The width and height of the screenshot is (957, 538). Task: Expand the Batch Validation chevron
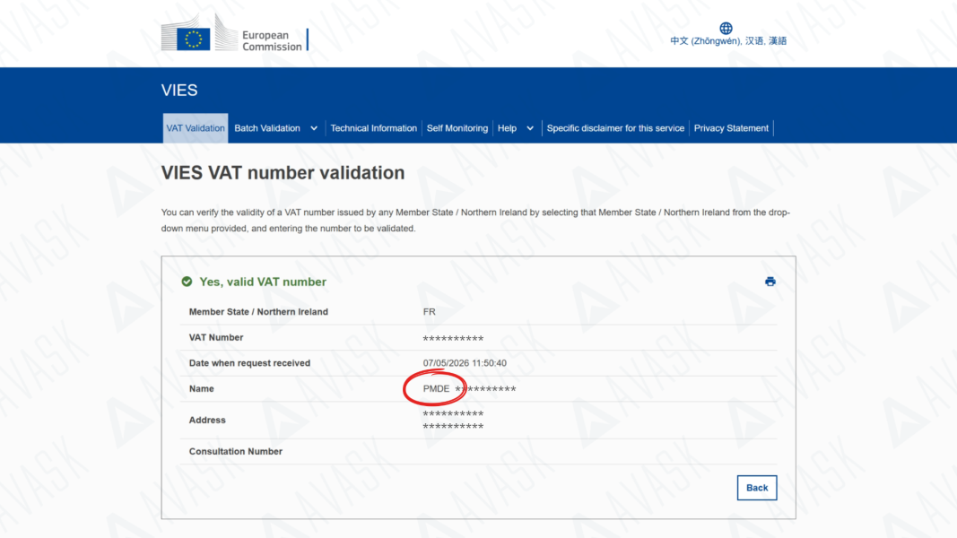coord(314,129)
